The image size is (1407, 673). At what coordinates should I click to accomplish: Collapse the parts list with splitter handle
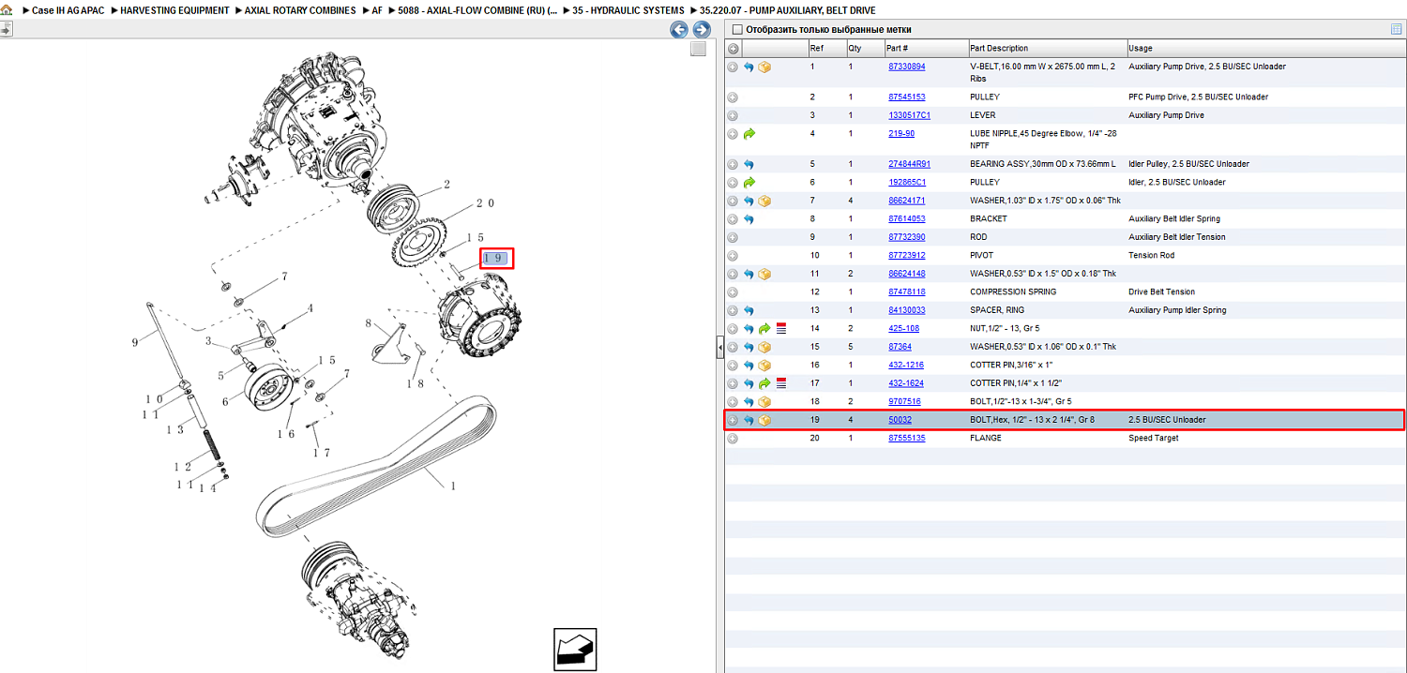(720, 348)
